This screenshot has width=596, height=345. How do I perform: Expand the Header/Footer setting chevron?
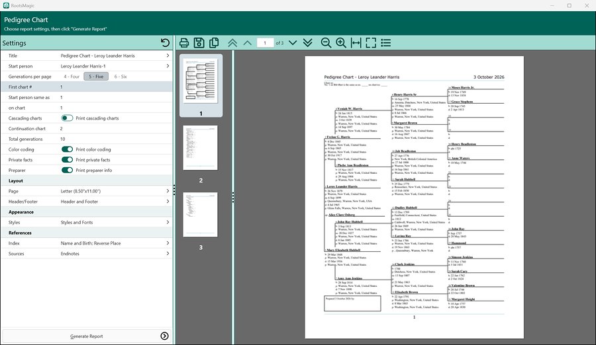click(168, 202)
